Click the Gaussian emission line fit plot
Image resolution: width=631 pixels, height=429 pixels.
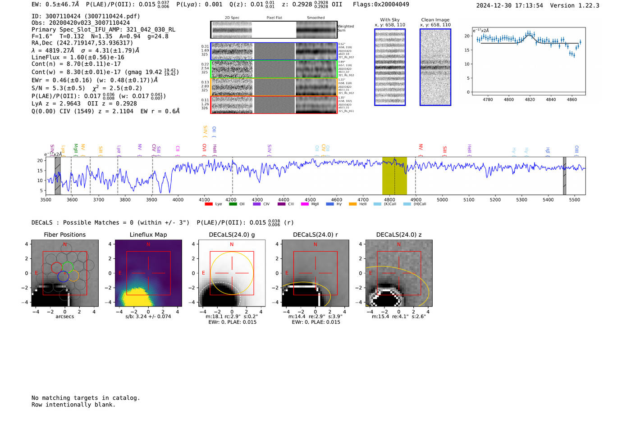(x=529, y=61)
